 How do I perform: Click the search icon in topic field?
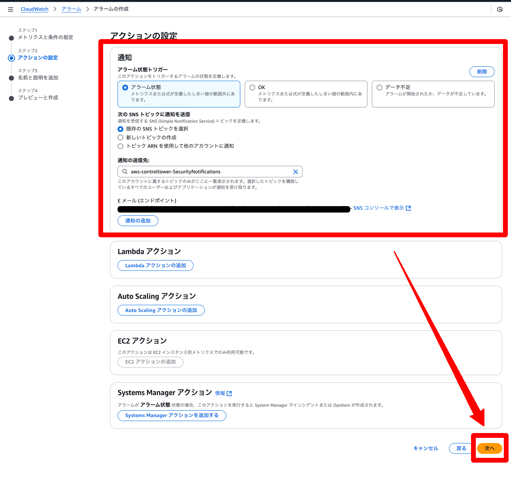coord(125,172)
